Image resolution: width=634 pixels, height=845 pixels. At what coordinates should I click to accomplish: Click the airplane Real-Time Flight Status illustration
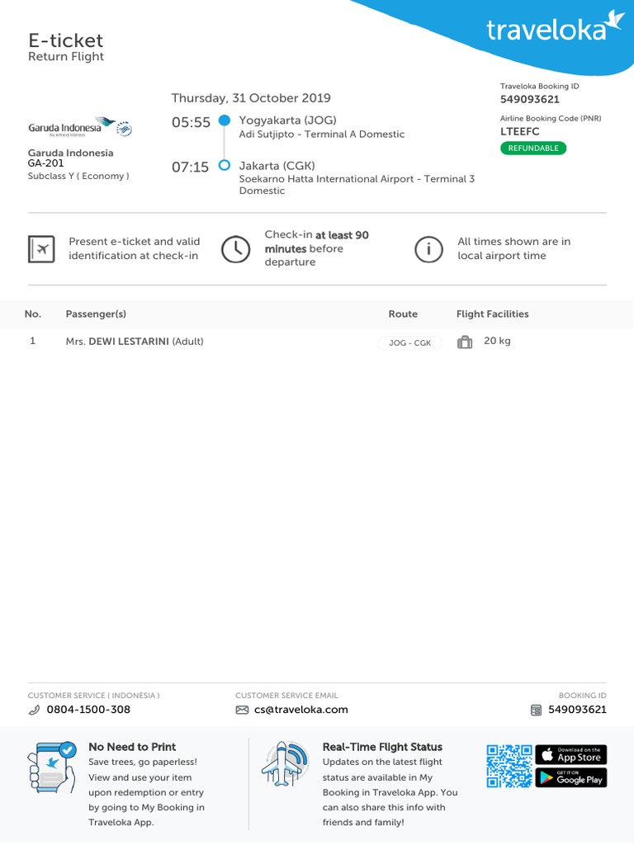(x=285, y=764)
